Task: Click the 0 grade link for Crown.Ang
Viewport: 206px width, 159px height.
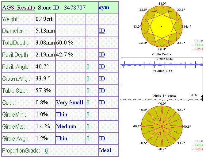Action: tap(88, 79)
